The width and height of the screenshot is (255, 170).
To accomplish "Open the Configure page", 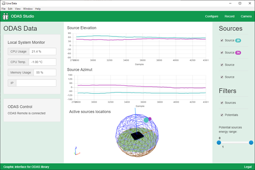I will [x=212, y=16].
